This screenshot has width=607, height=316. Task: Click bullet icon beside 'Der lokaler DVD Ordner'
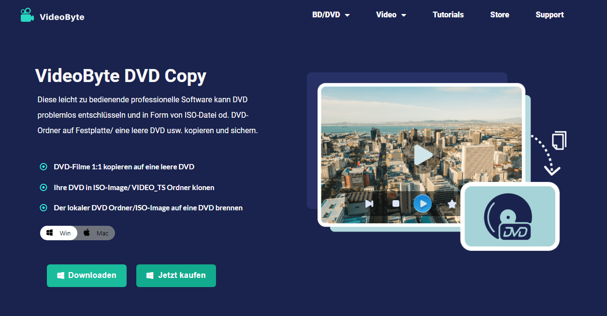tap(43, 208)
